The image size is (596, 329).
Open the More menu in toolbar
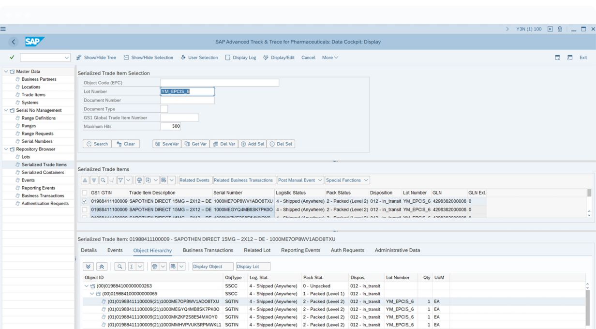[x=330, y=58]
